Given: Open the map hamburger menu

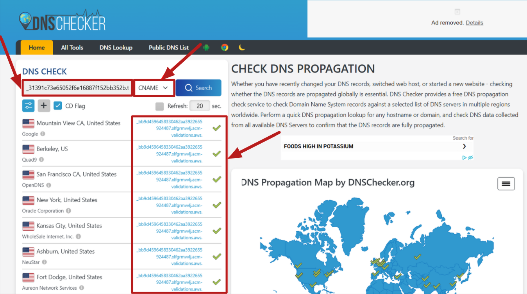Looking at the screenshot, I should point(506,184).
